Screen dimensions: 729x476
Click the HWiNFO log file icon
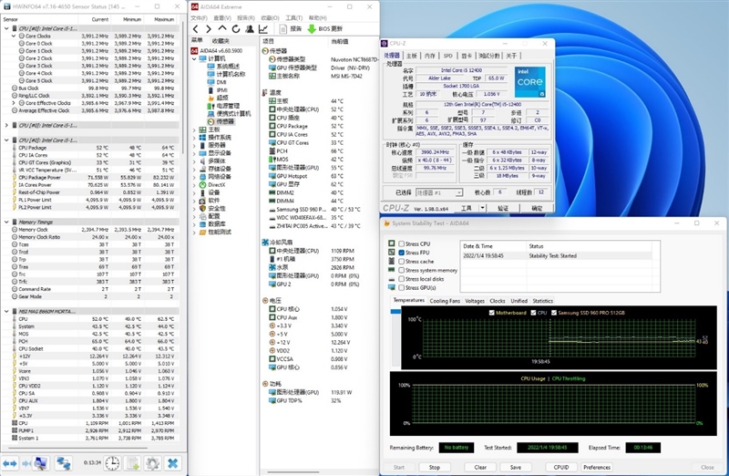click(x=132, y=463)
